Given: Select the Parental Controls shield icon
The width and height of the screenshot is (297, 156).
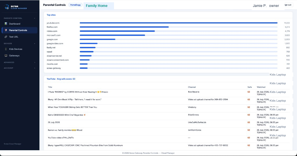Looking at the screenshot, I should [x=6, y=30].
